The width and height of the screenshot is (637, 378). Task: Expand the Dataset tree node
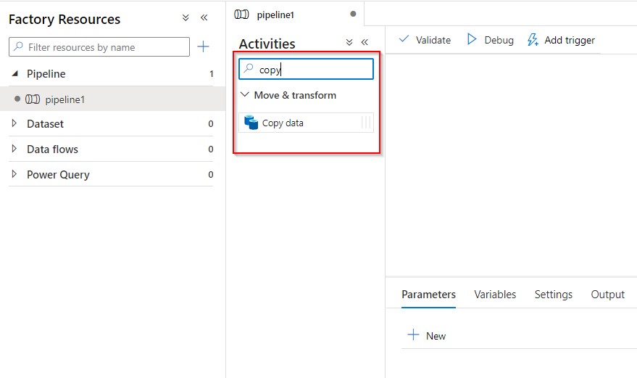pyautogui.click(x=14, y=123)
